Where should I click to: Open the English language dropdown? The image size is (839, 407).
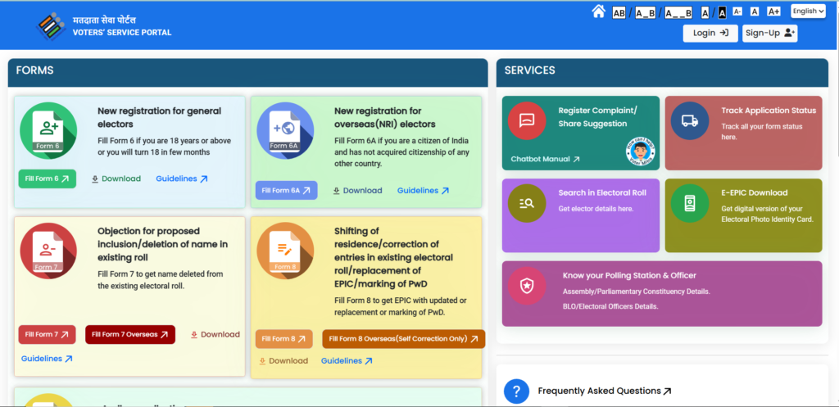coord(808,11)
